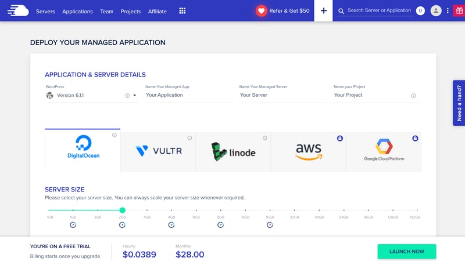This screenshot has width=465, height=265.
Task: Click the Launch Now button
Action: (406, 251)
